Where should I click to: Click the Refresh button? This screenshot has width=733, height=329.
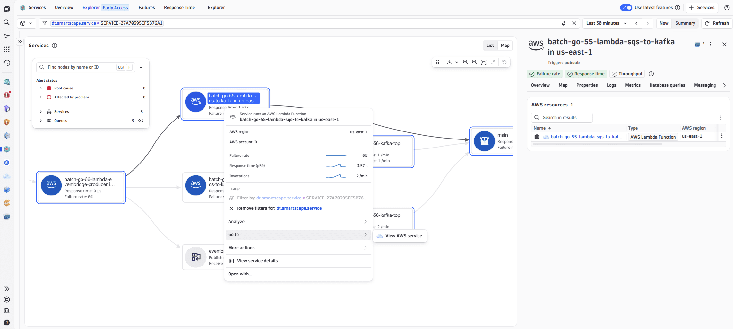[717, 23]
